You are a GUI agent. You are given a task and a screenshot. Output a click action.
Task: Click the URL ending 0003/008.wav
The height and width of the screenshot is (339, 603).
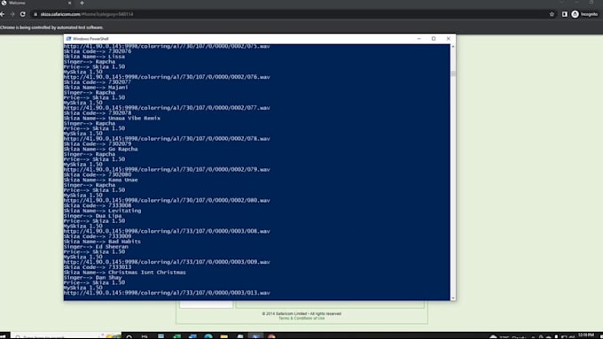(x=167, y=231)
